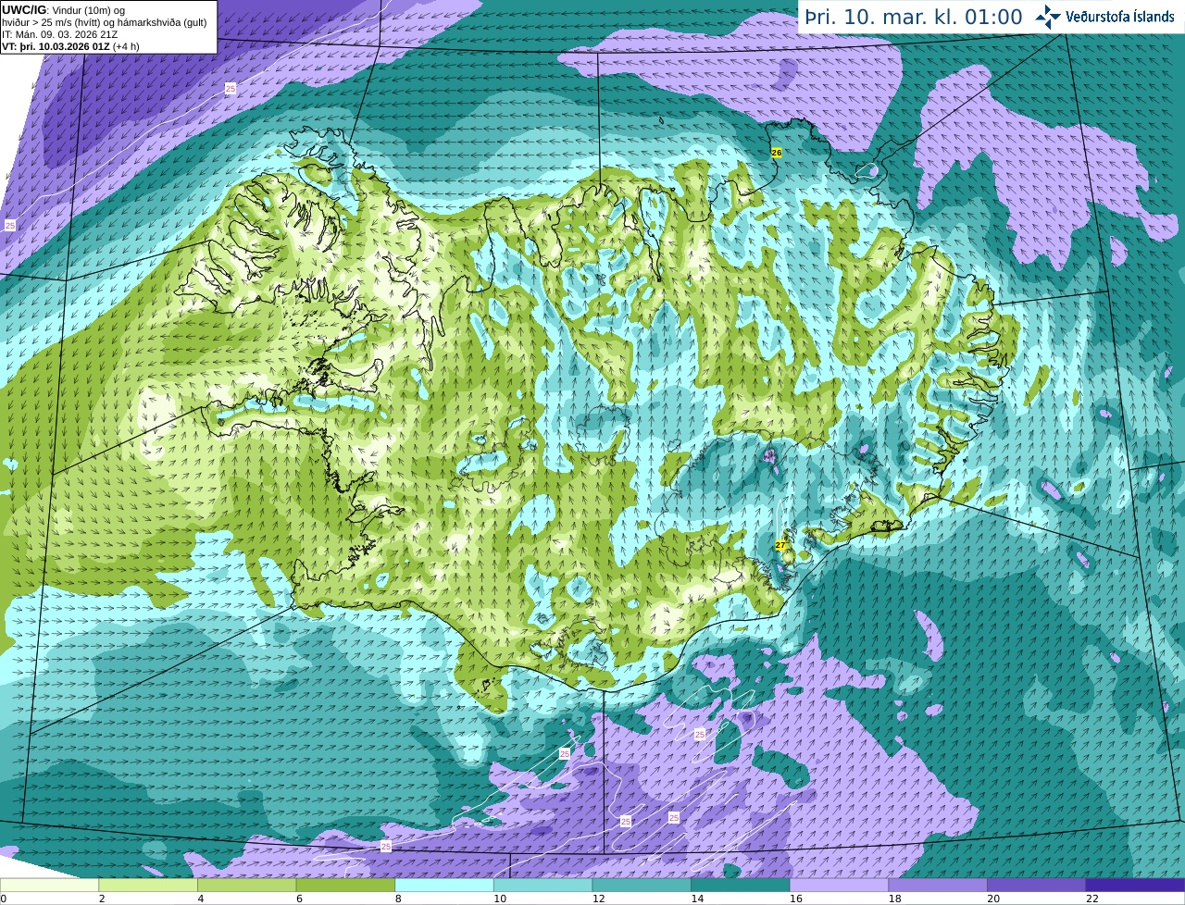This screenshot has height=905, width=1185.
Task: Click the legend scale value '10'
Action: coord(500,899)
